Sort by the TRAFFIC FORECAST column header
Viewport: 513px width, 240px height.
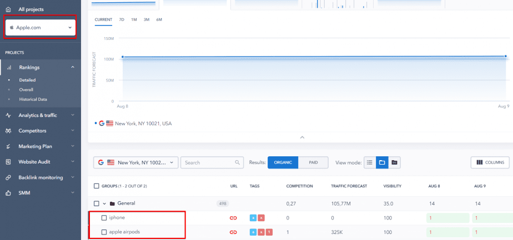coord(349,186)
